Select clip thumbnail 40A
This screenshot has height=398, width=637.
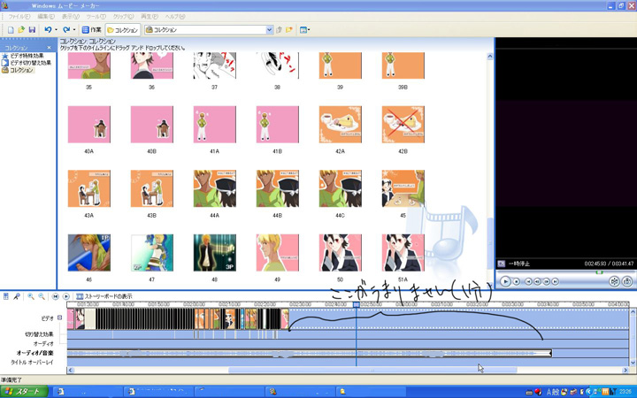click(89, 125)
